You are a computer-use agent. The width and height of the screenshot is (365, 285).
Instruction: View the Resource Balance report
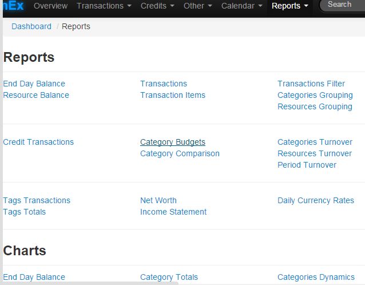[x=36, y=95]
